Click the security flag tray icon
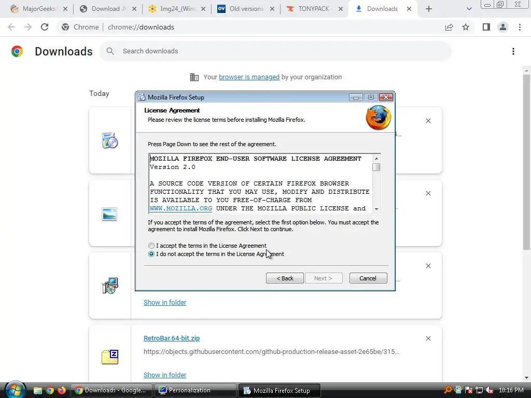 coord(469,390)
